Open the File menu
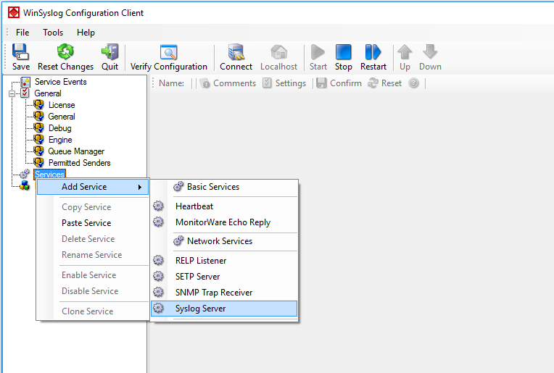 [x=22, y=33]
